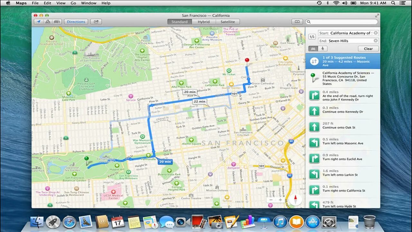Open the Share toolbar button

point(96,22)
